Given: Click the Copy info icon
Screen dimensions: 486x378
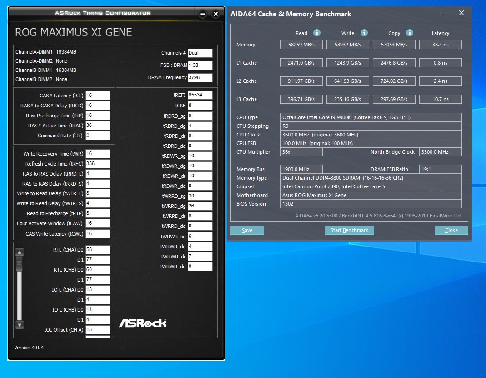Looking at the screenshot, I should click(x=410, y=33).
